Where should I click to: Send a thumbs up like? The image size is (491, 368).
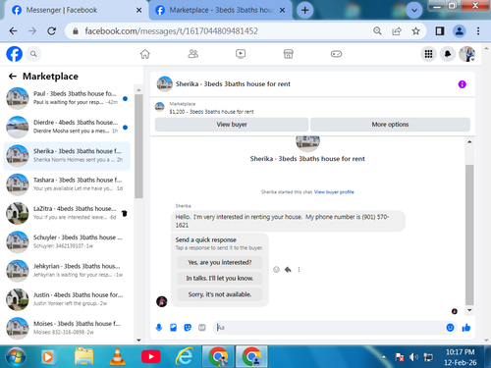[466, 328]
